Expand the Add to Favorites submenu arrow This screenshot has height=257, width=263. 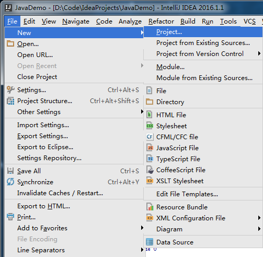tap(142, 228)
